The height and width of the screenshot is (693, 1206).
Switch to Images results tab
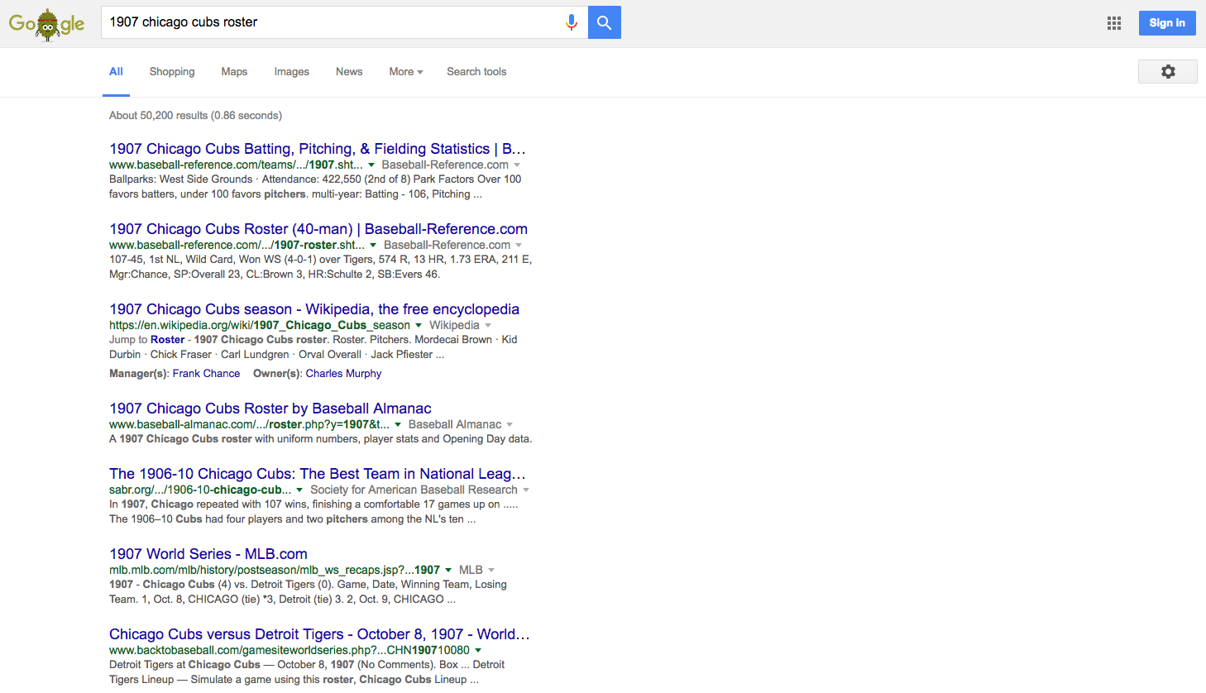point(292,72)
